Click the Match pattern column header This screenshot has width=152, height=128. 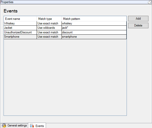click(x=94, y=19)
